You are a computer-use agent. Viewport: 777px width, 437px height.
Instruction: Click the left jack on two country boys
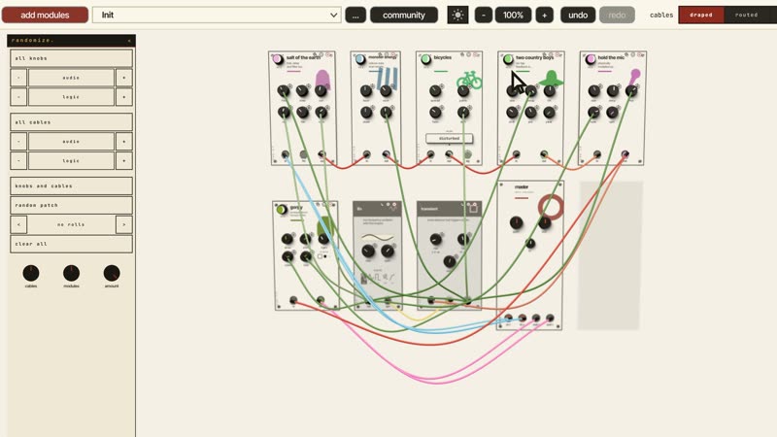(x=517, y=154)
